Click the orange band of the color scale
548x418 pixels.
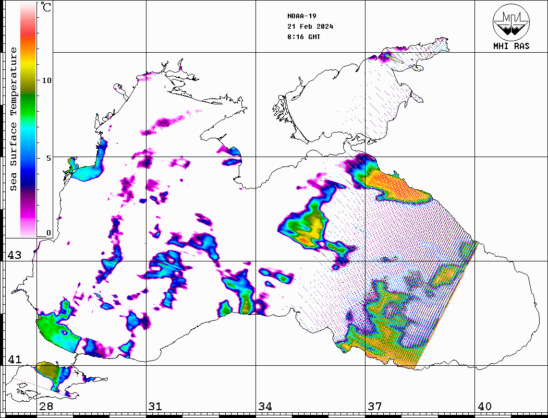[28, 45]
